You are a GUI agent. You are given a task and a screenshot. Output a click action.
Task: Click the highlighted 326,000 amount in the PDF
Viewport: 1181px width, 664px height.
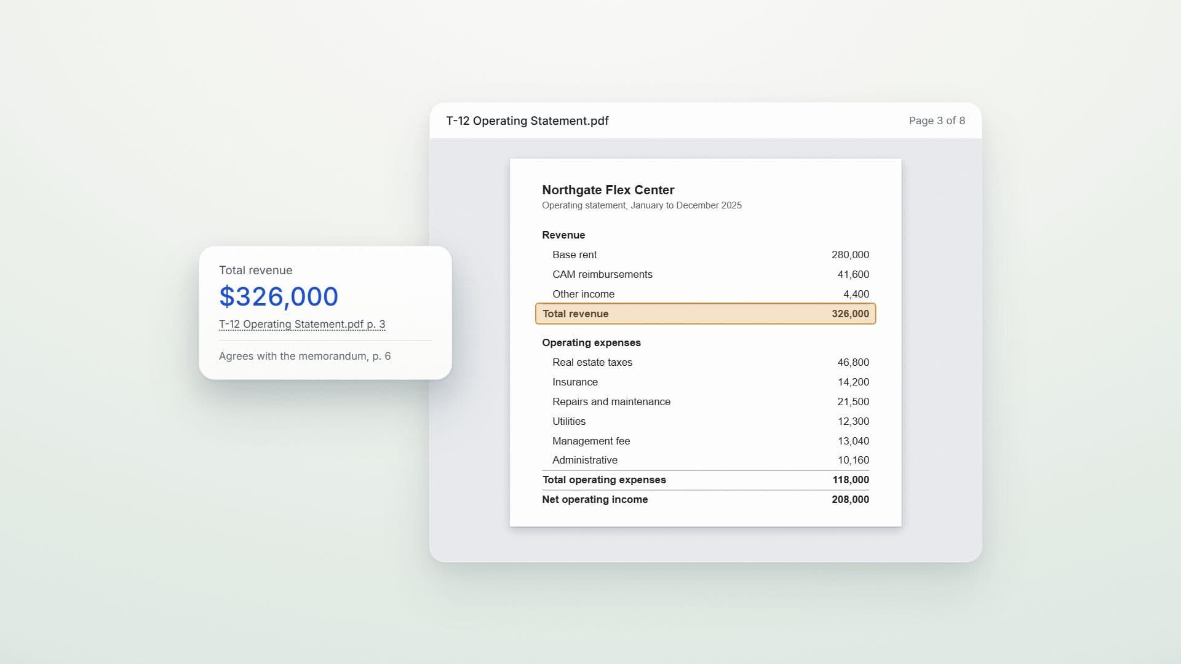[x=850, y=314]
